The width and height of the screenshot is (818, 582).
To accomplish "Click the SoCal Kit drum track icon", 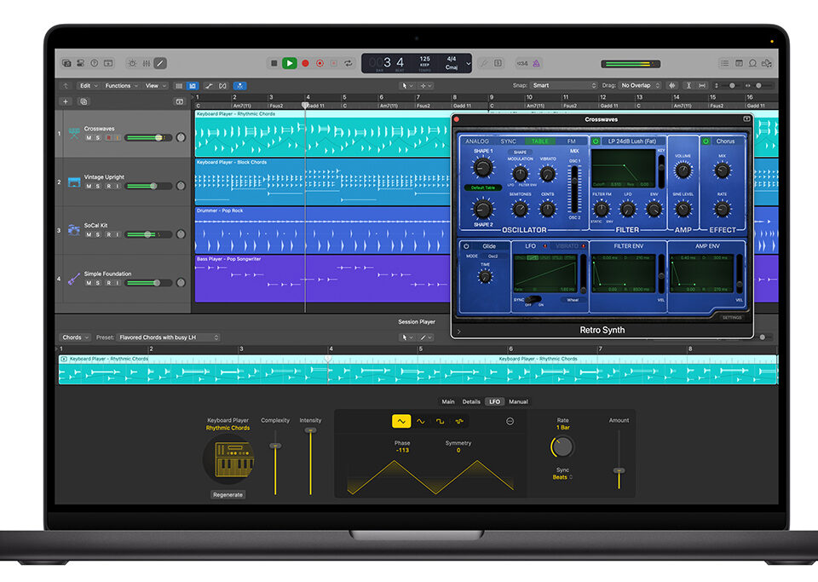I will click(x=73, y=230).
